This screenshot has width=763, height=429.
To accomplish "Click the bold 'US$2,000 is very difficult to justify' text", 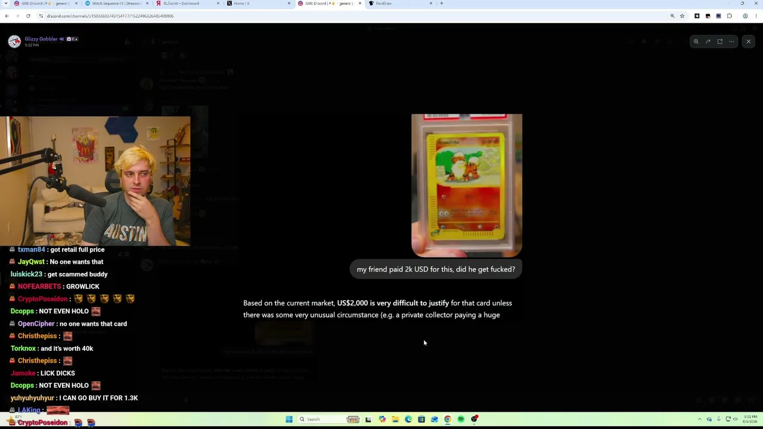I will pos(393,303).
